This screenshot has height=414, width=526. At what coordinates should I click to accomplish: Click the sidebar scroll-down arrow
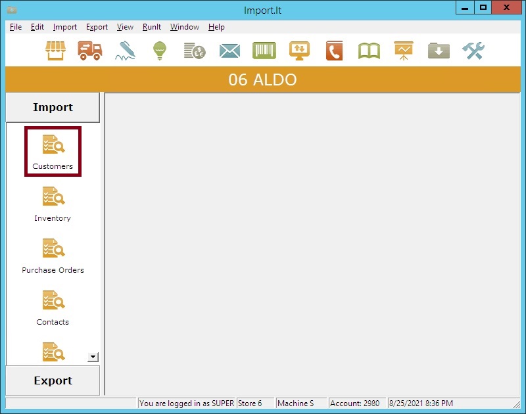[x=93, y=357]
